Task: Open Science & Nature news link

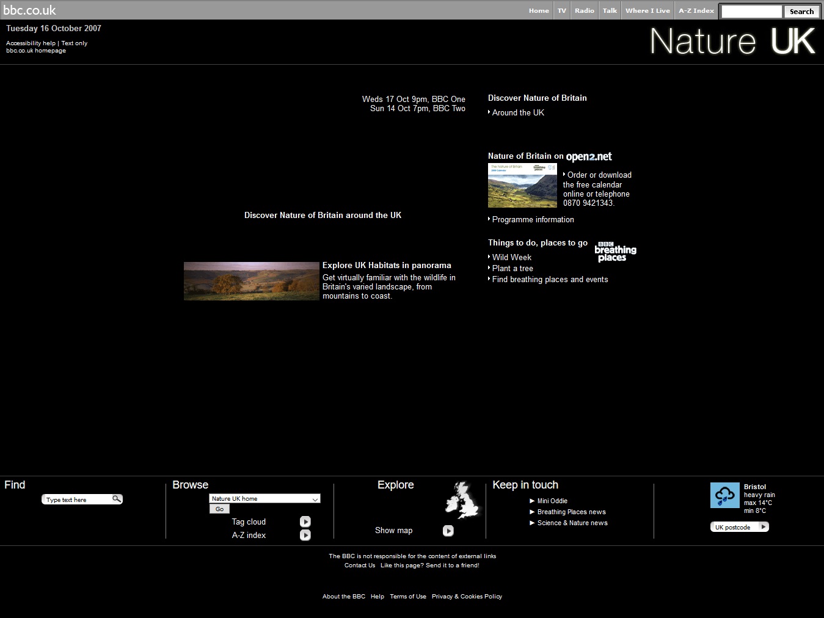Action: click(572, 523)
